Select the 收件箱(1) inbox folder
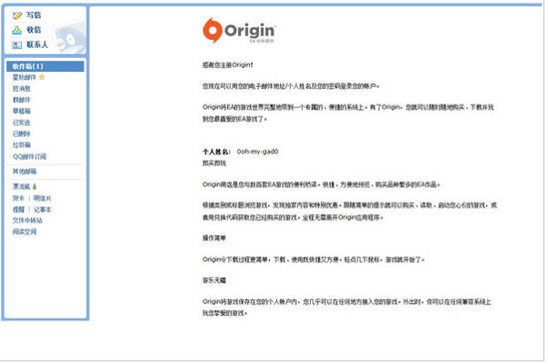The image size is (548, 364). [45, 66]
